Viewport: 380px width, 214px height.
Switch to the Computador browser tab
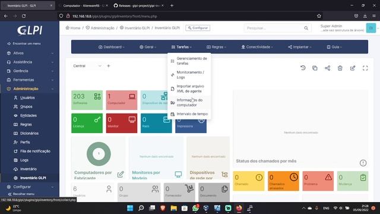[x=84, y=5]
